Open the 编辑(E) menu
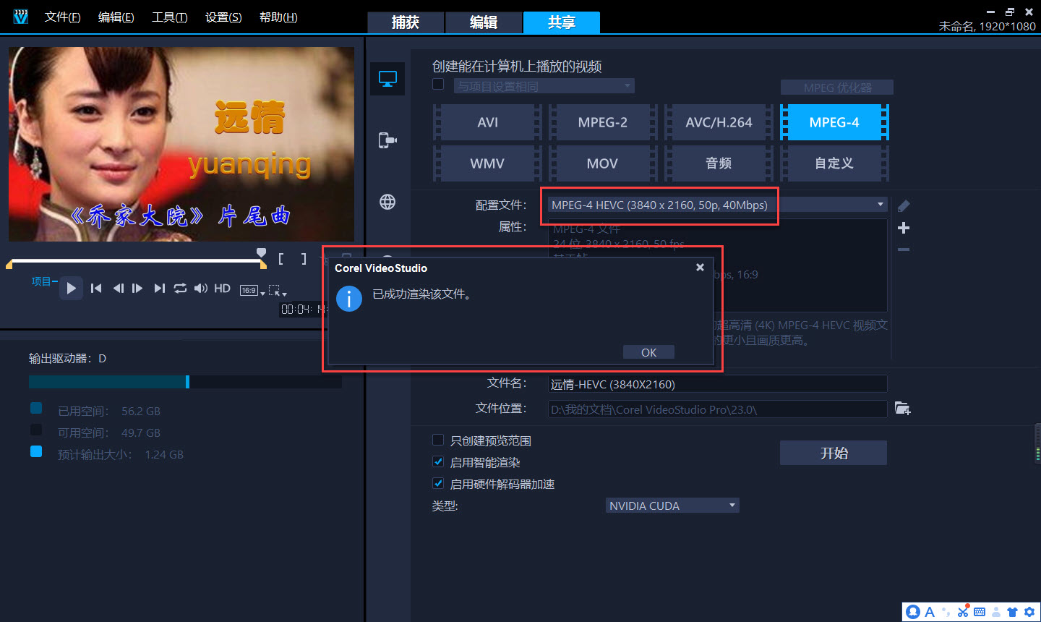 (x=116, y=17)
